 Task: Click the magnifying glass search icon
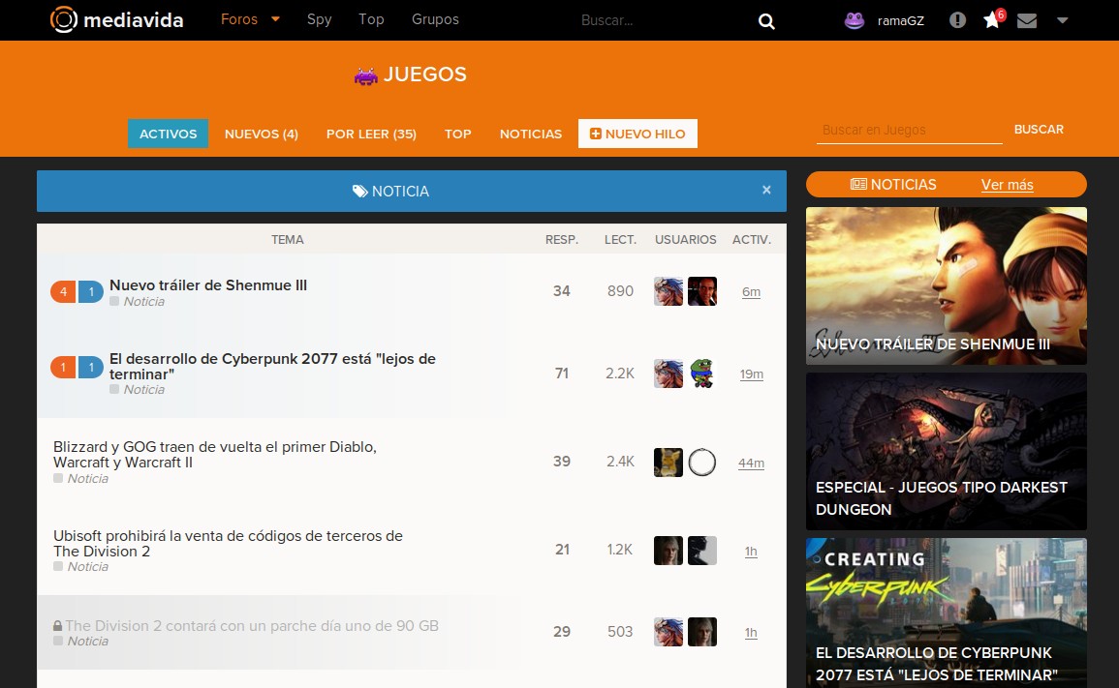766,20
